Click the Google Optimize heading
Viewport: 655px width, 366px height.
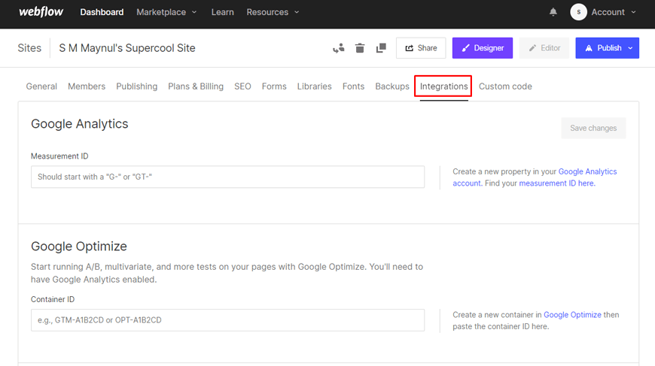(79, 247)
